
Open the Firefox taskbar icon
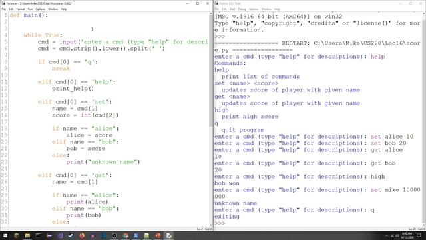click(x=82, y=235)
